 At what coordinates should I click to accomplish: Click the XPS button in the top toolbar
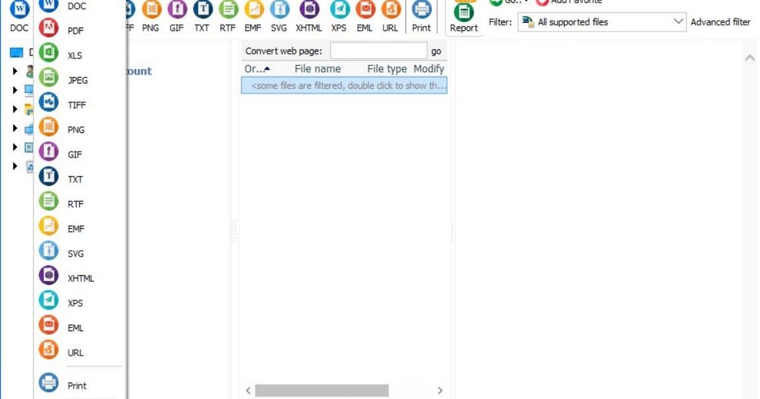tap(339, 15)
